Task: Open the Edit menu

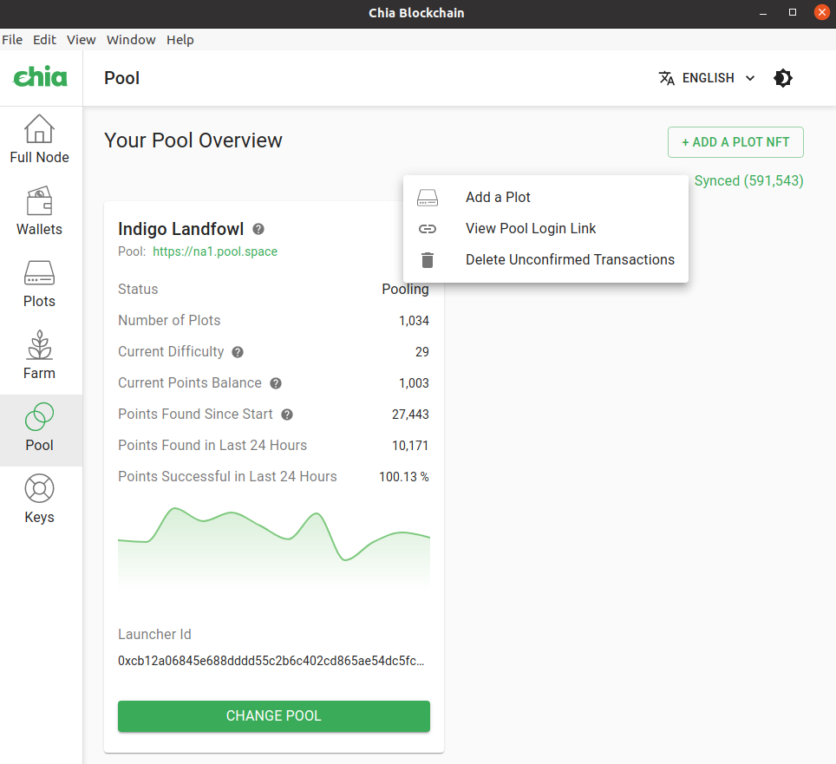Action: point(44,40)
